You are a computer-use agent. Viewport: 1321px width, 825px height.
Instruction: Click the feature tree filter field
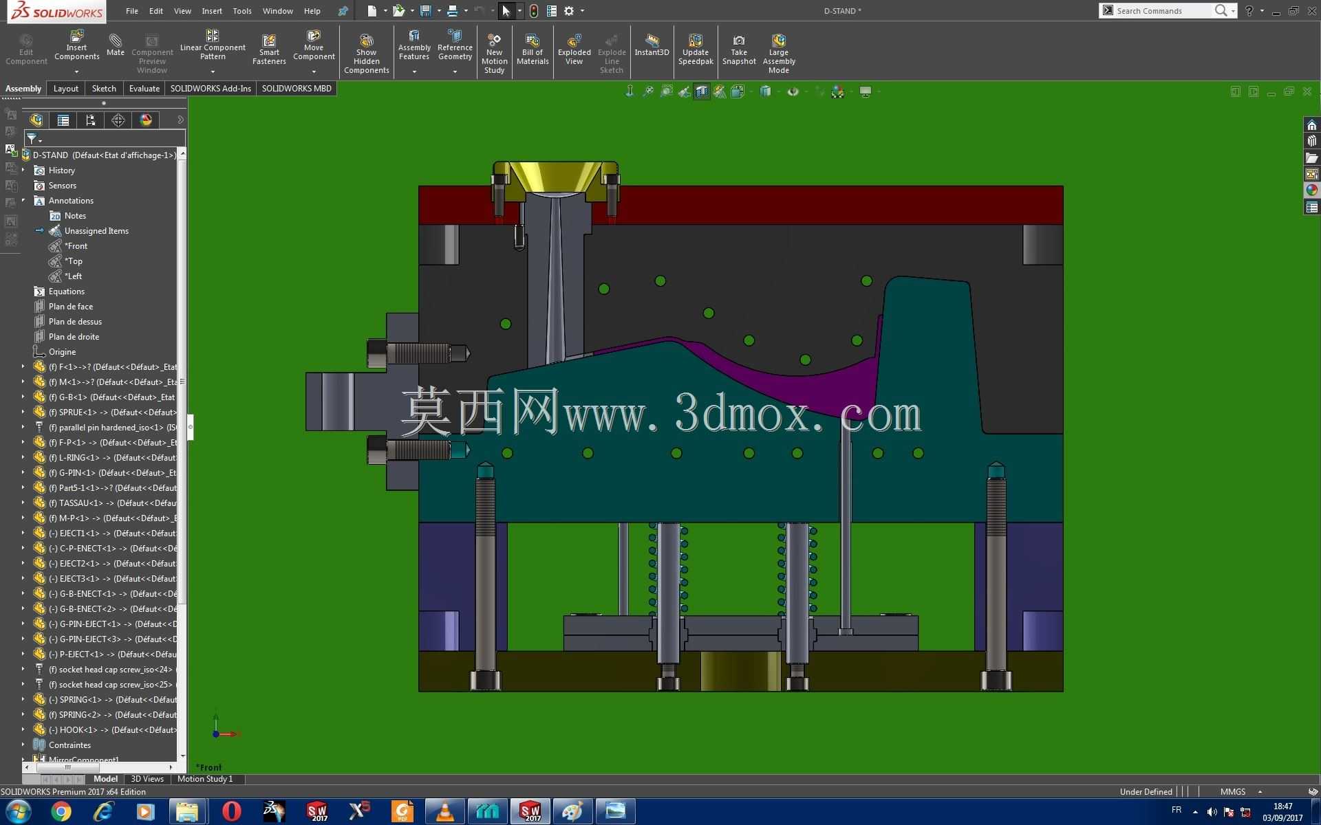[105, 139]
